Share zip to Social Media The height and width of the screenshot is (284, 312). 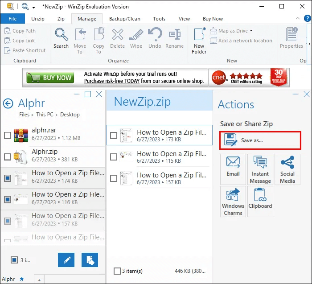click(x=287, y=169)
